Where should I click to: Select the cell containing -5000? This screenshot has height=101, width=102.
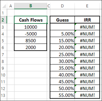click(30, 34)
